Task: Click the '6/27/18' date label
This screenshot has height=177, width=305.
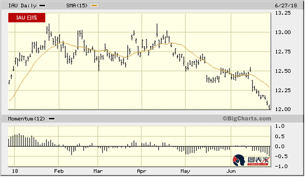Action: tap(286, 6)
